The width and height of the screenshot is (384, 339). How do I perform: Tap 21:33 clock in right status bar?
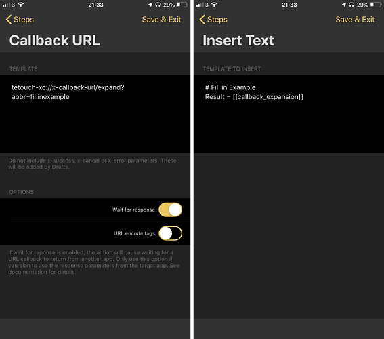coord(289,5)
